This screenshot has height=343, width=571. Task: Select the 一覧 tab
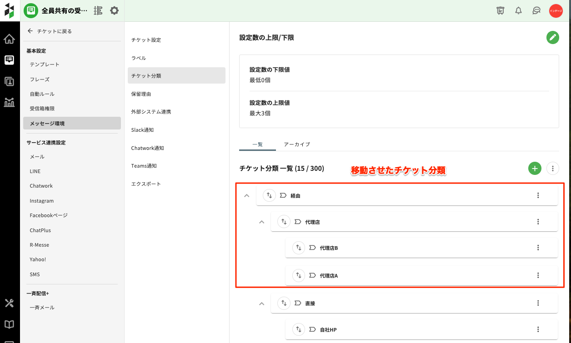[x=257, y=144]
